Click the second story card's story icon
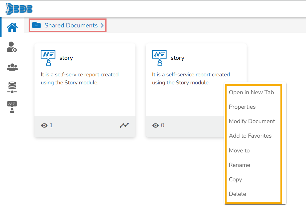This screenshot has height=218, width=306. [x=159, y=58]
